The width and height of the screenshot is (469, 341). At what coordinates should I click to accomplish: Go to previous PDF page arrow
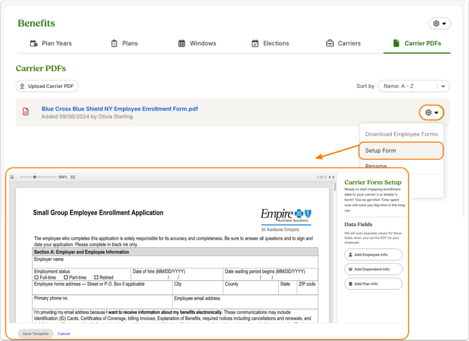[330, 177]
